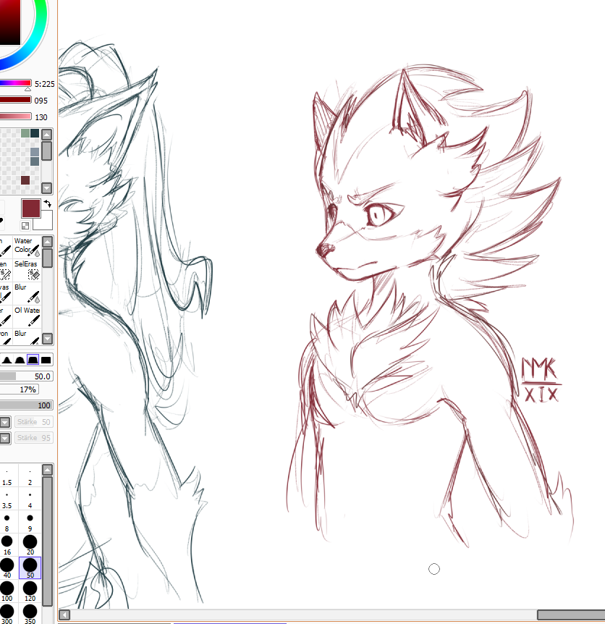Click the Stärke 95 intensity field
Viewport: 605px width, 624px height.
[34, 438]
